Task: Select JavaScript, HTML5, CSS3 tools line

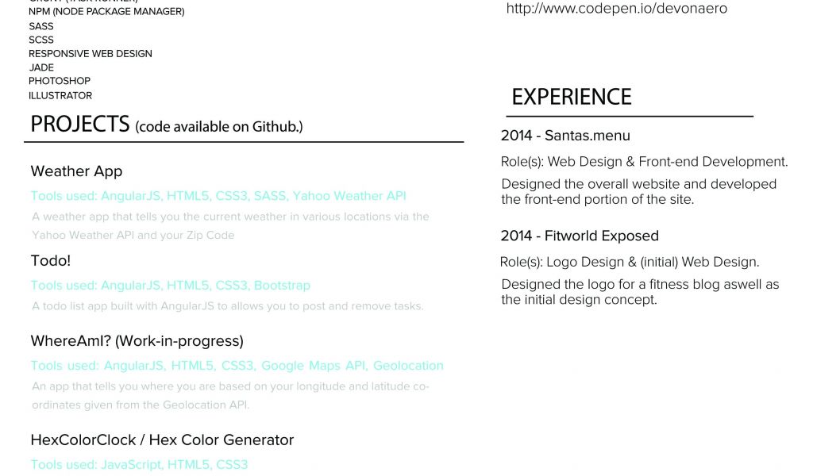Action: click(140, 464)
